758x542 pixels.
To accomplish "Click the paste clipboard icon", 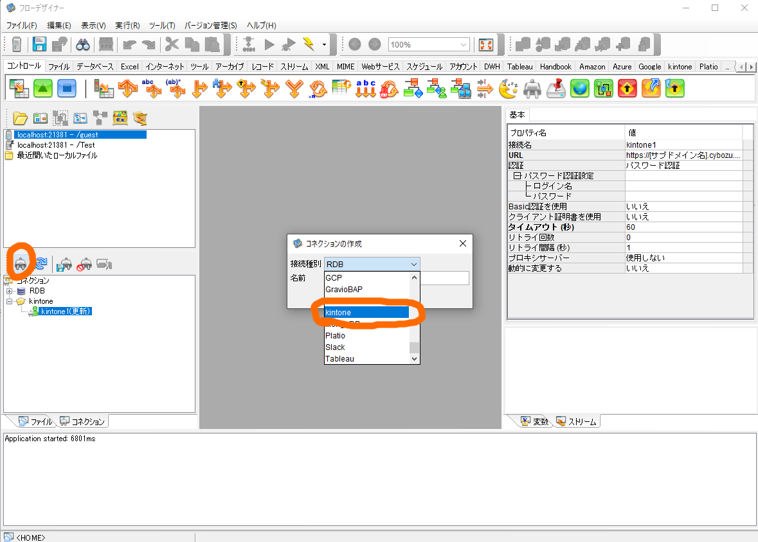I will click(212, 44).
